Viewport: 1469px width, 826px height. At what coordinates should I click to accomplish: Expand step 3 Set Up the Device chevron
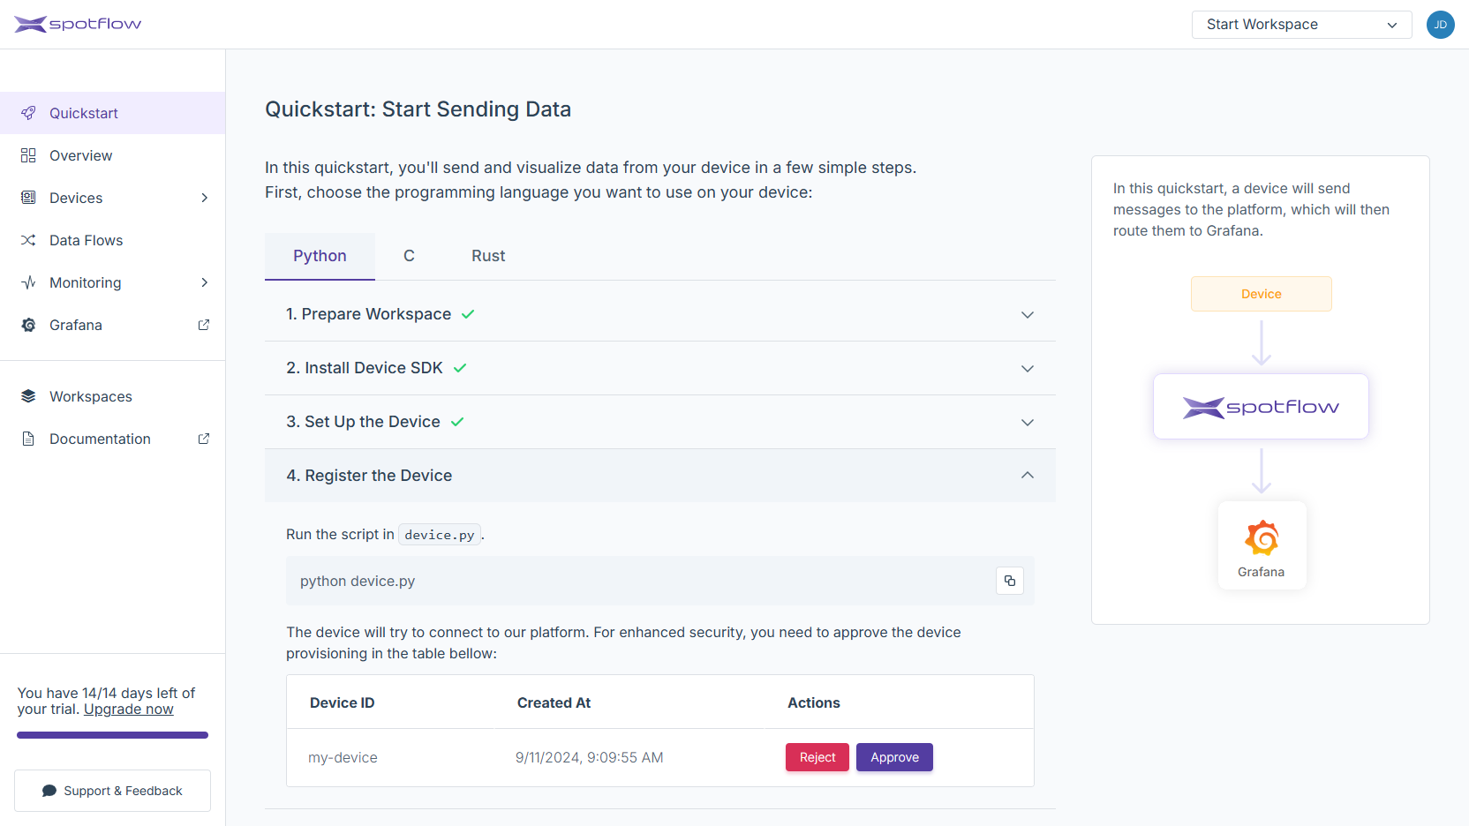[1028, 423]
